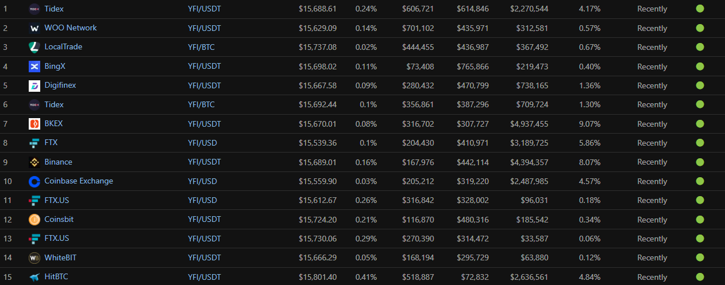This screenshot has width=725, height=285.
Task: Click the HitBTC exchange logo
Action: (34, 277)
